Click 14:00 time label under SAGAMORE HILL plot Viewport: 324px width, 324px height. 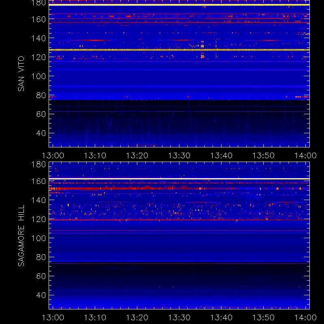pyautogui.click(x=306, y=318)
